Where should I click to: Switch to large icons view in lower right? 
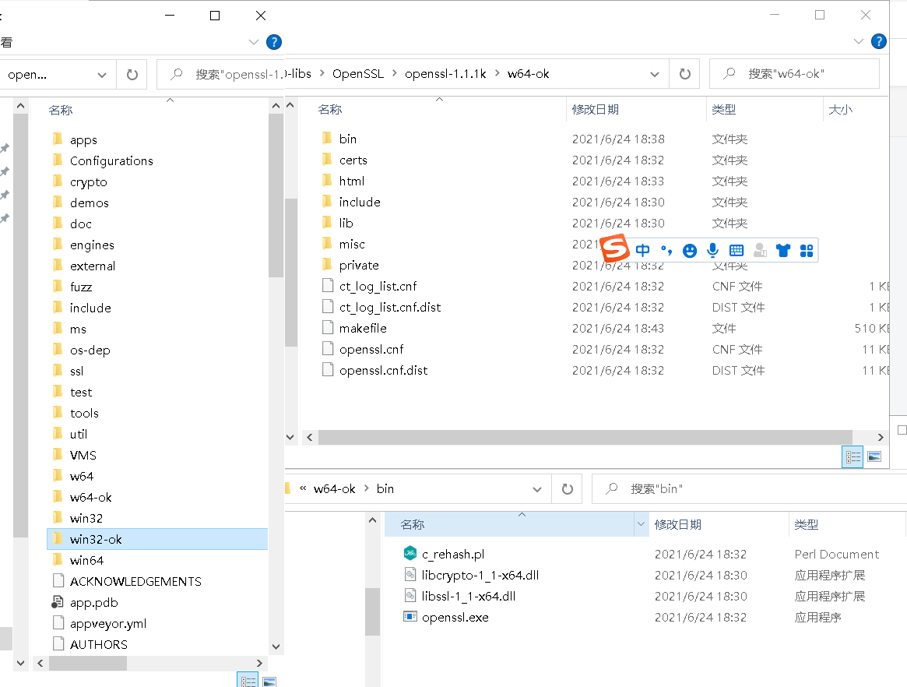(874, 457)
